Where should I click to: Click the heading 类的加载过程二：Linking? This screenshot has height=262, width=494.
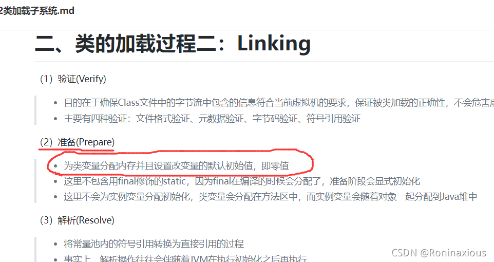point(173,43)
